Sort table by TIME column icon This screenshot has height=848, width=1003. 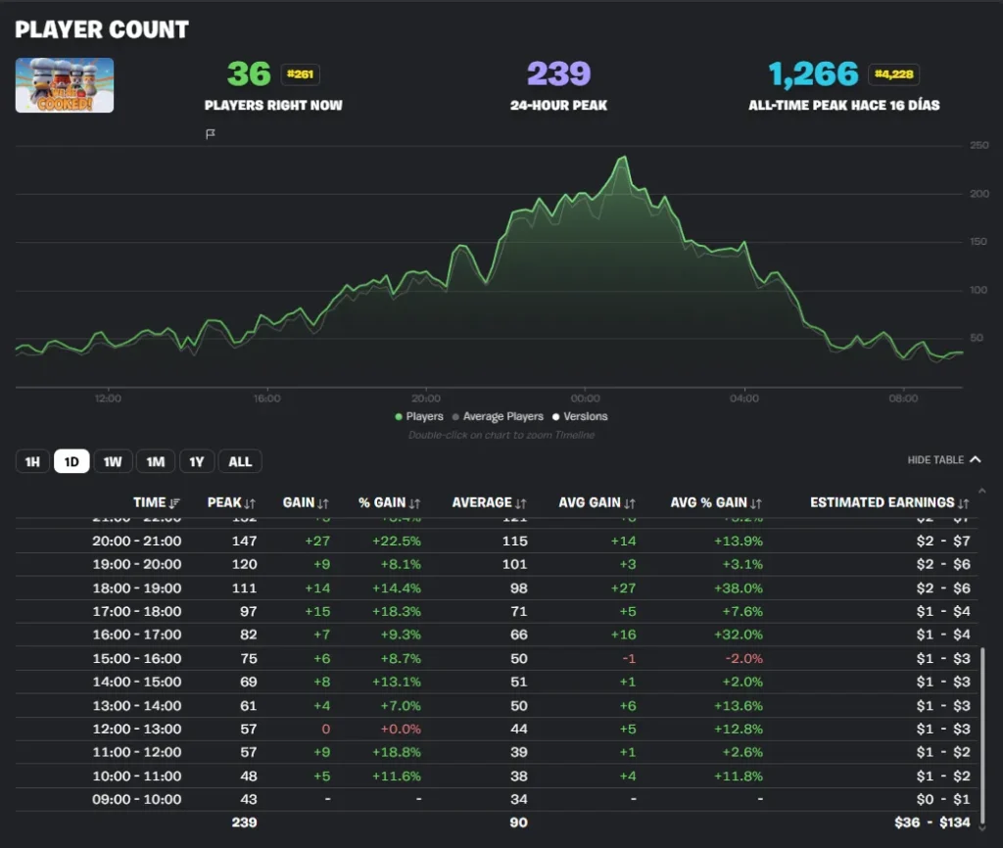point(174,502)
